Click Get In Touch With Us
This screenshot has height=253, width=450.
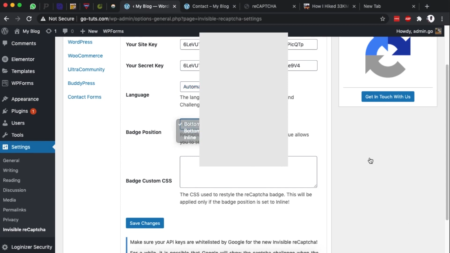388,97
